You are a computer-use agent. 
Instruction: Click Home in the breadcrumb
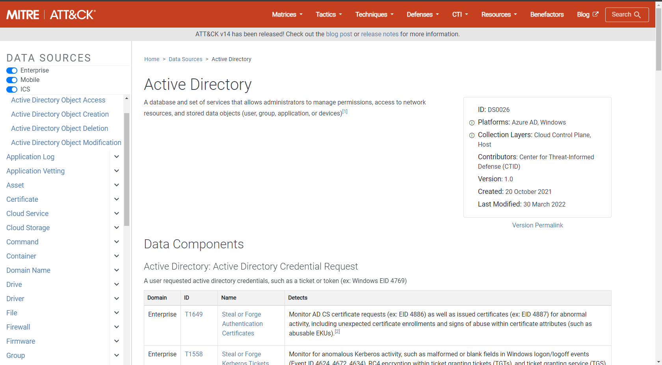click(152, 59)
